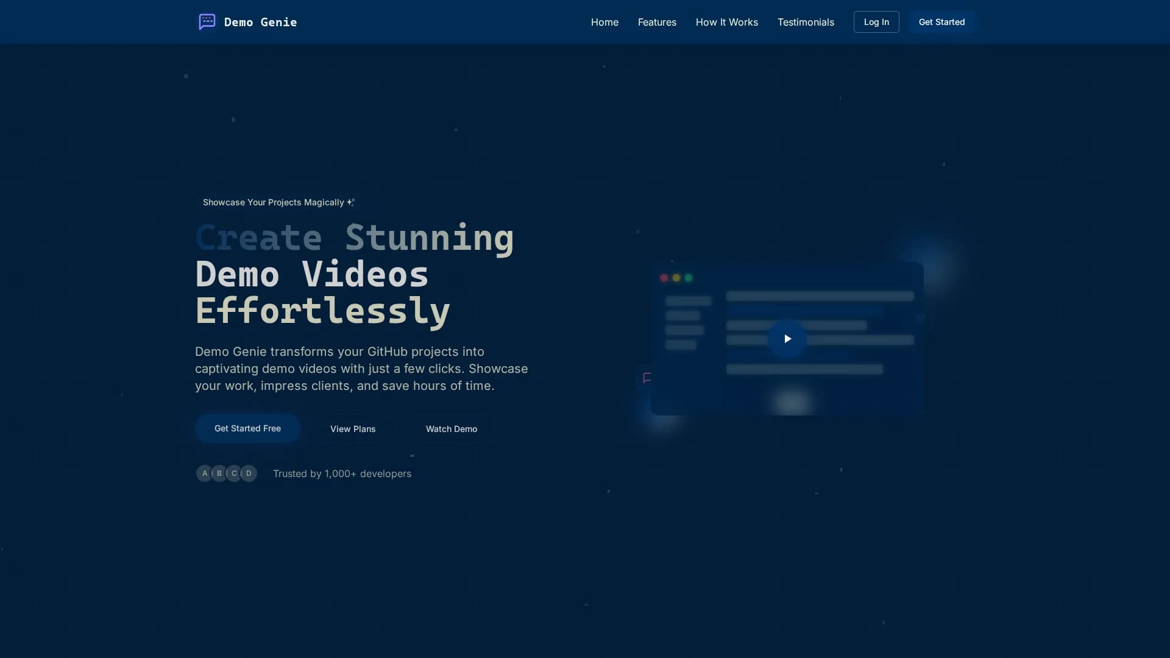1170x658 pixels.
Task: Select avatar circle B
Action: (219, 473)
